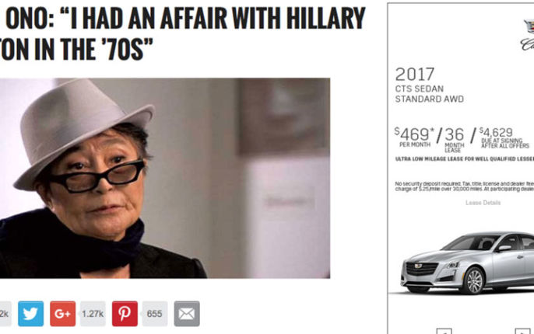The height and width of the screenshot is (334, 534).
Task: Click the 36 month lease term
Action: [x=455, y=139]
